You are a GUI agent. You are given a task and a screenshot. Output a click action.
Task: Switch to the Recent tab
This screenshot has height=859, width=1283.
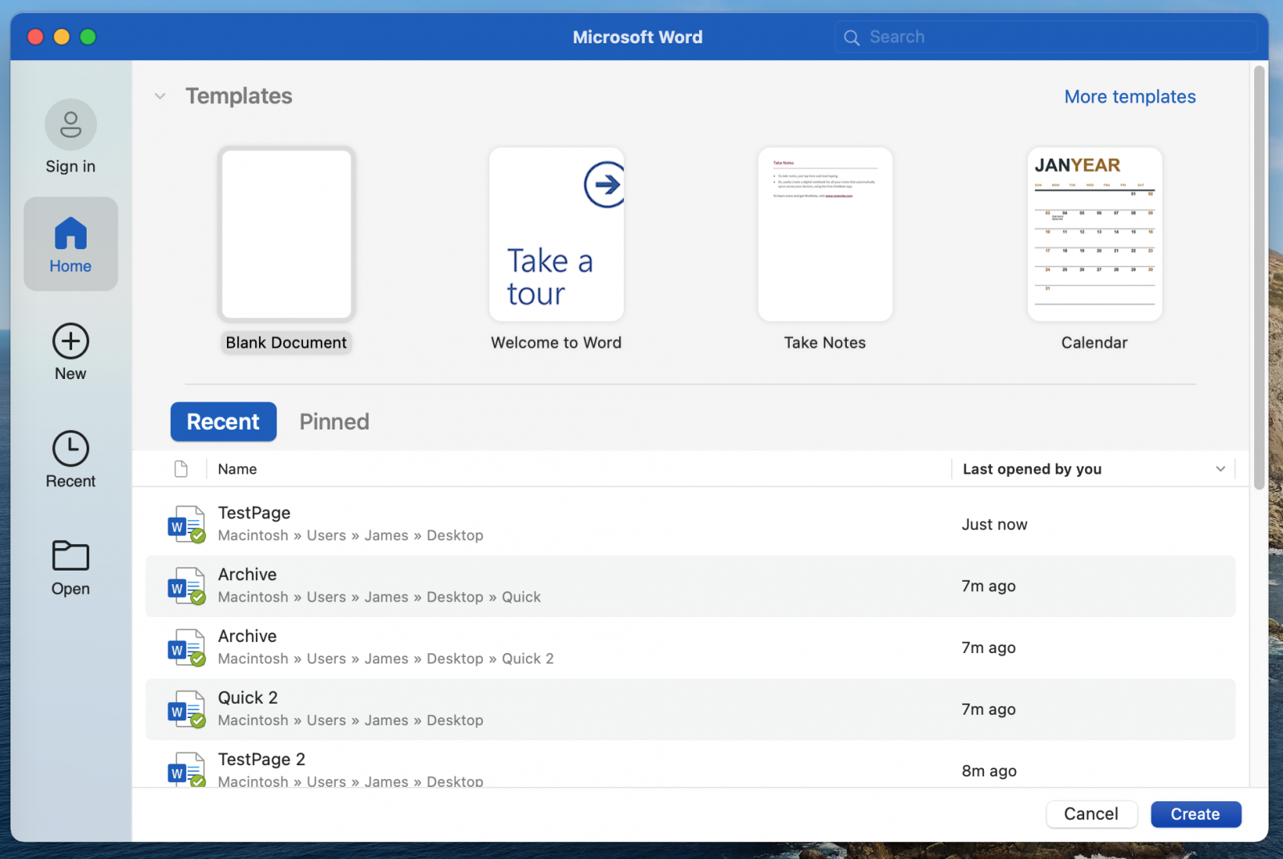tap(224, 421)
